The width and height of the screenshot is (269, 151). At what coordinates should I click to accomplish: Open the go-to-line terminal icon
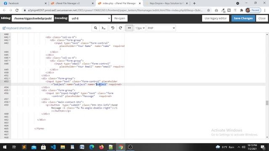104,28
